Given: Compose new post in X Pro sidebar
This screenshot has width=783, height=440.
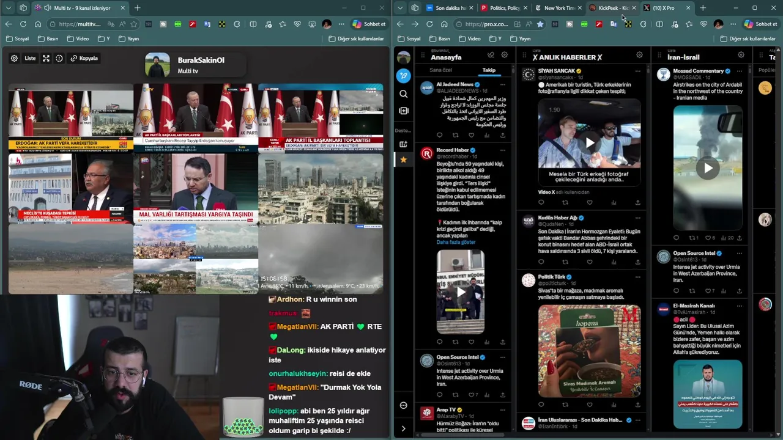Looking at the screenshot, I should (403, 76).
